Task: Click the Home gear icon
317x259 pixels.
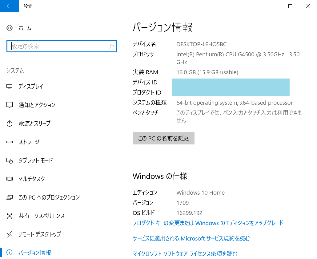Action: [x=10, y=28]
